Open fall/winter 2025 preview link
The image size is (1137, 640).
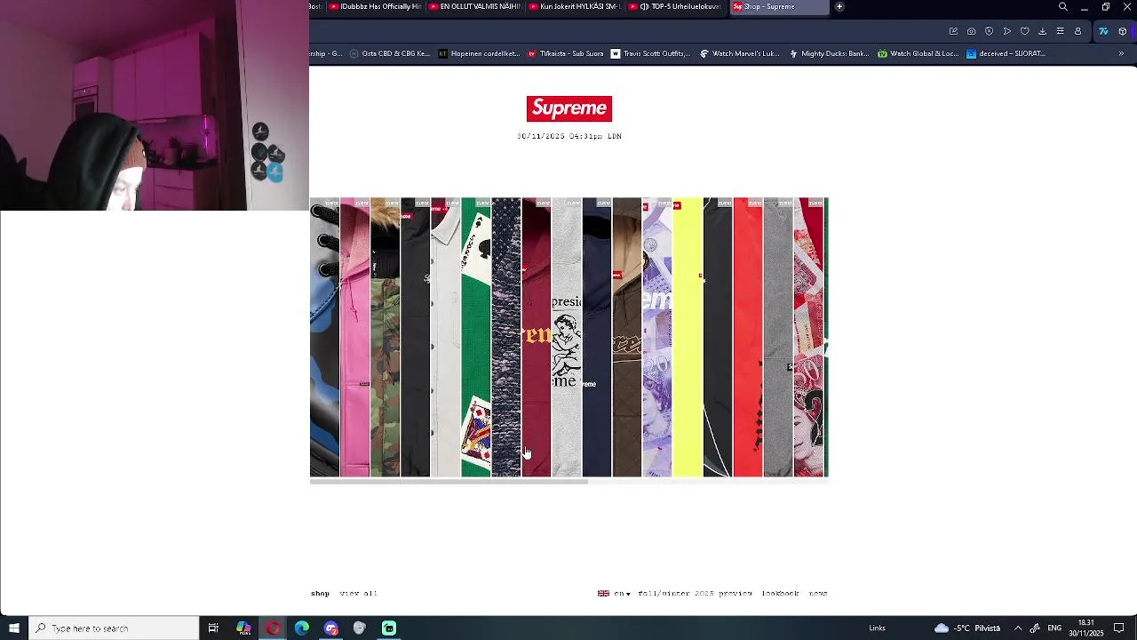click(x=695, y=593)
